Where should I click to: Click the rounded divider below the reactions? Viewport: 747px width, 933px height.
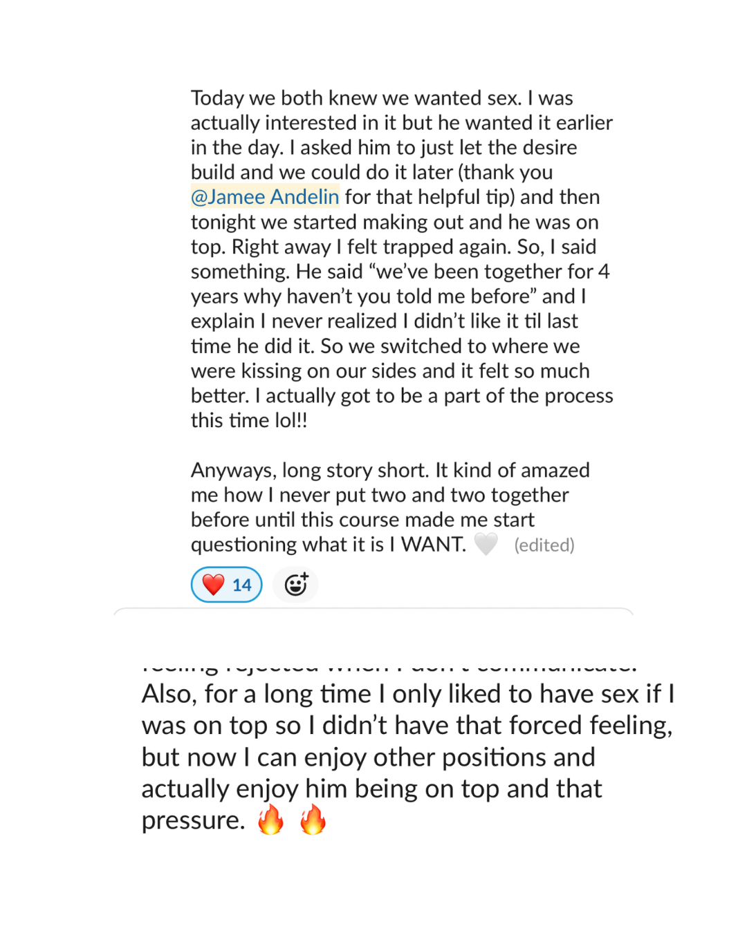[x=373, y=612]
